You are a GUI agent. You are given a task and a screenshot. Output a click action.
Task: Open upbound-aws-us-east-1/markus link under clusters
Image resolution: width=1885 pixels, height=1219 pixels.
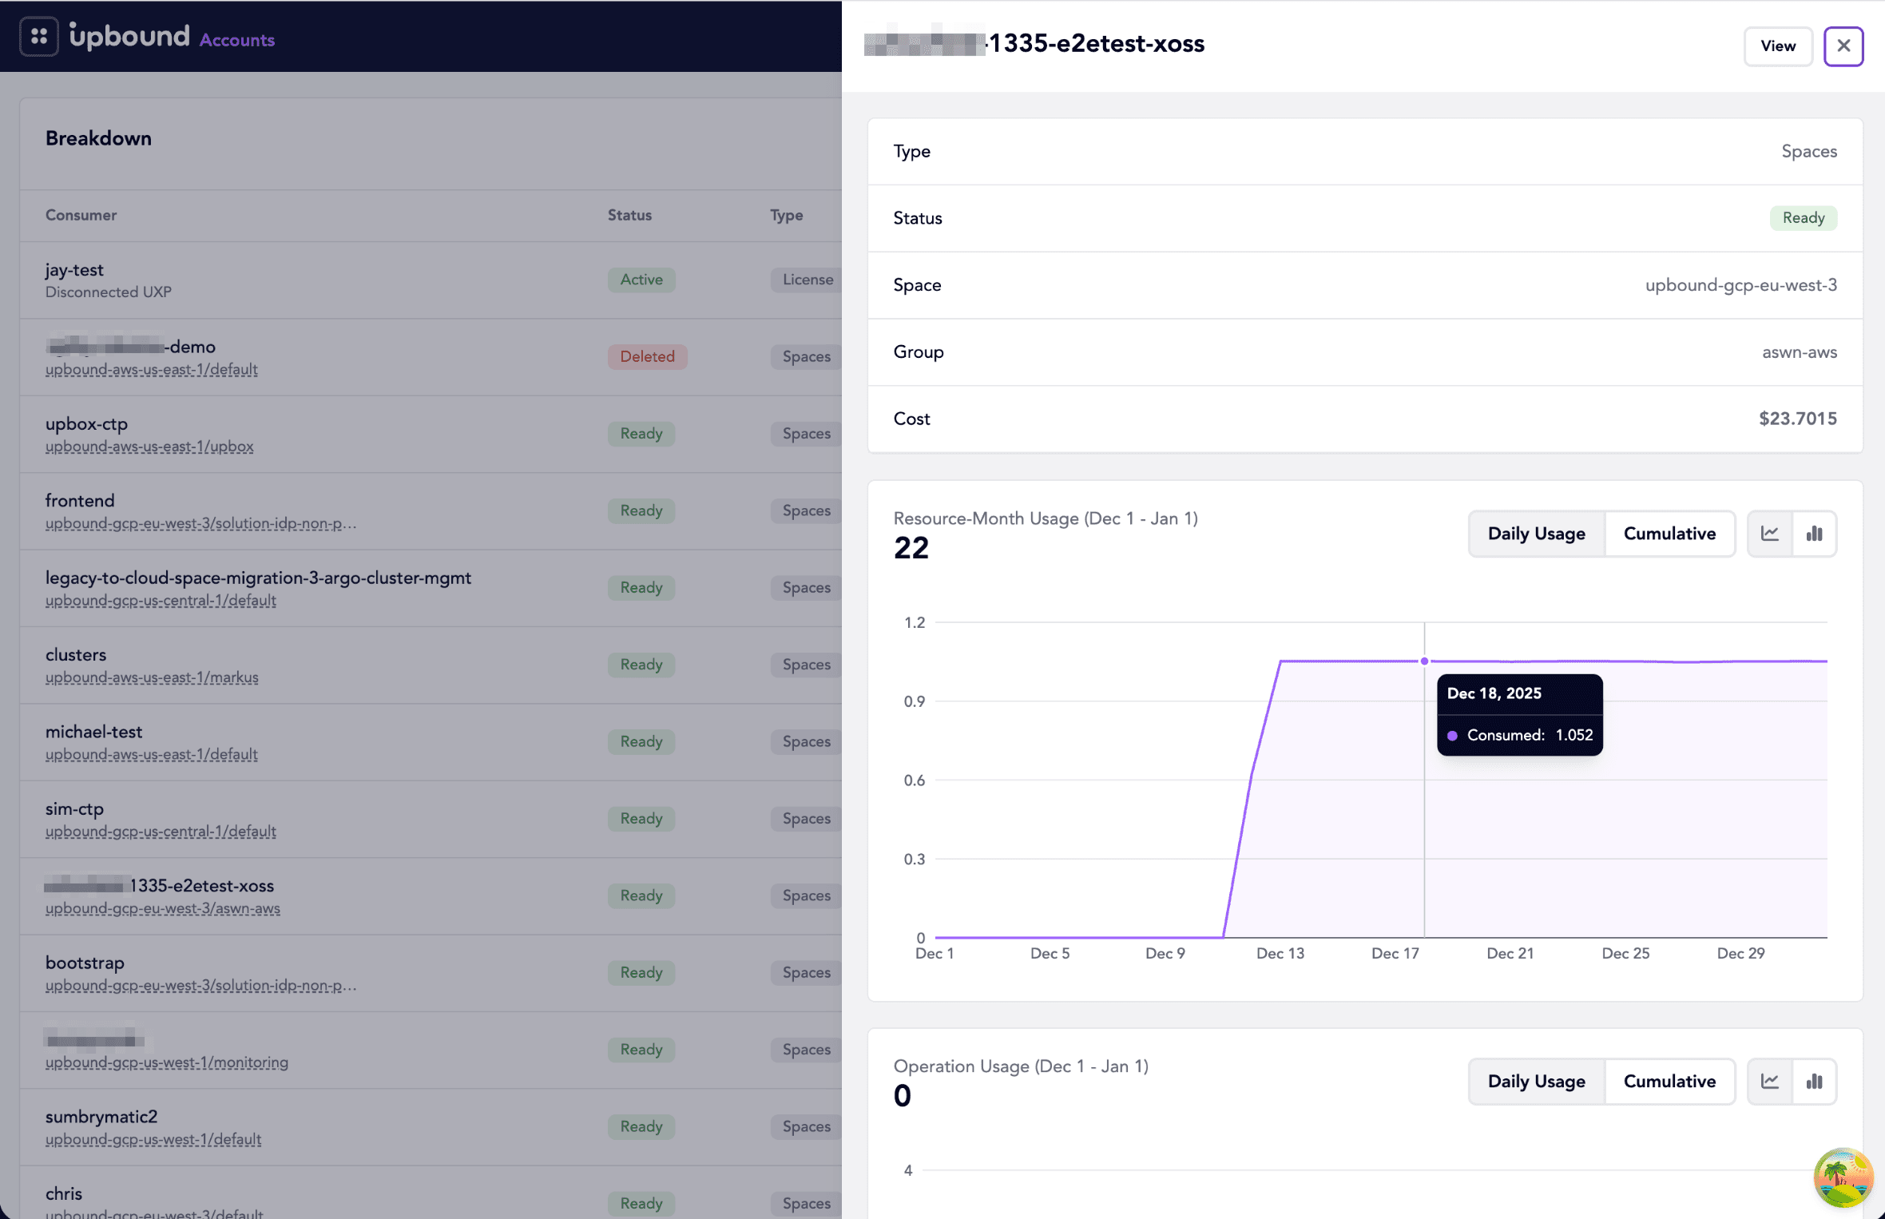(x=152, y=677)
